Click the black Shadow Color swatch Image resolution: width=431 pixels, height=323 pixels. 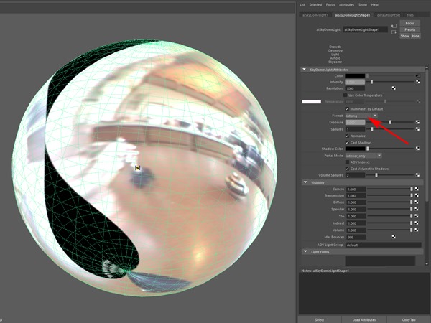point(355,149)
